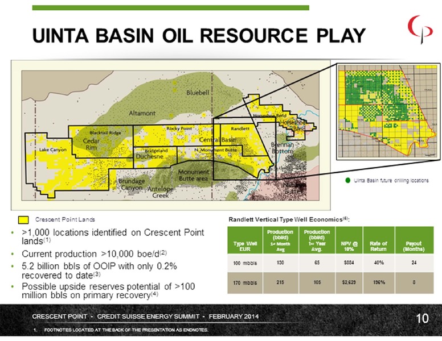Click 'Uinta Basin future drilling locations' legend text
442x341 pixels.
391,180
